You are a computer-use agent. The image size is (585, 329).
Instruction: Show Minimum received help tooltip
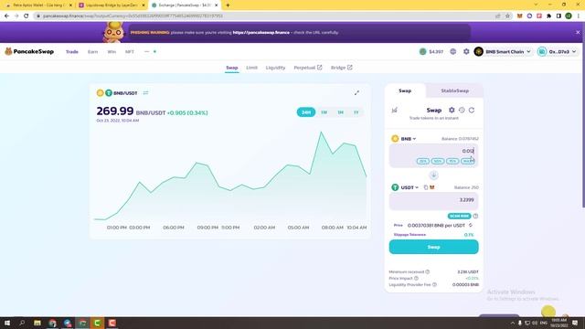pyautogui.click(x=428, y=272)
